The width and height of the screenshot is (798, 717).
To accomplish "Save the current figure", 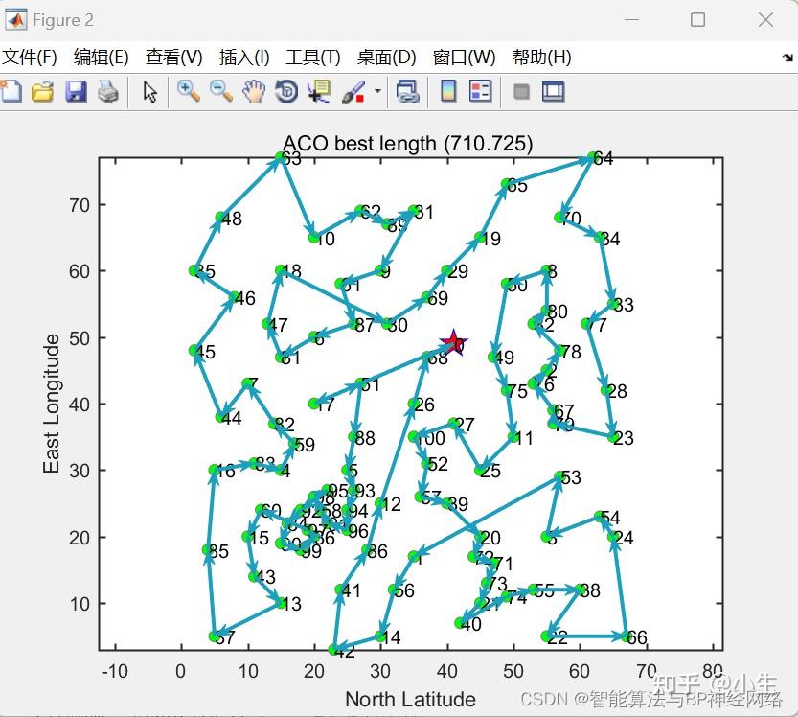I will pos(76,92).
